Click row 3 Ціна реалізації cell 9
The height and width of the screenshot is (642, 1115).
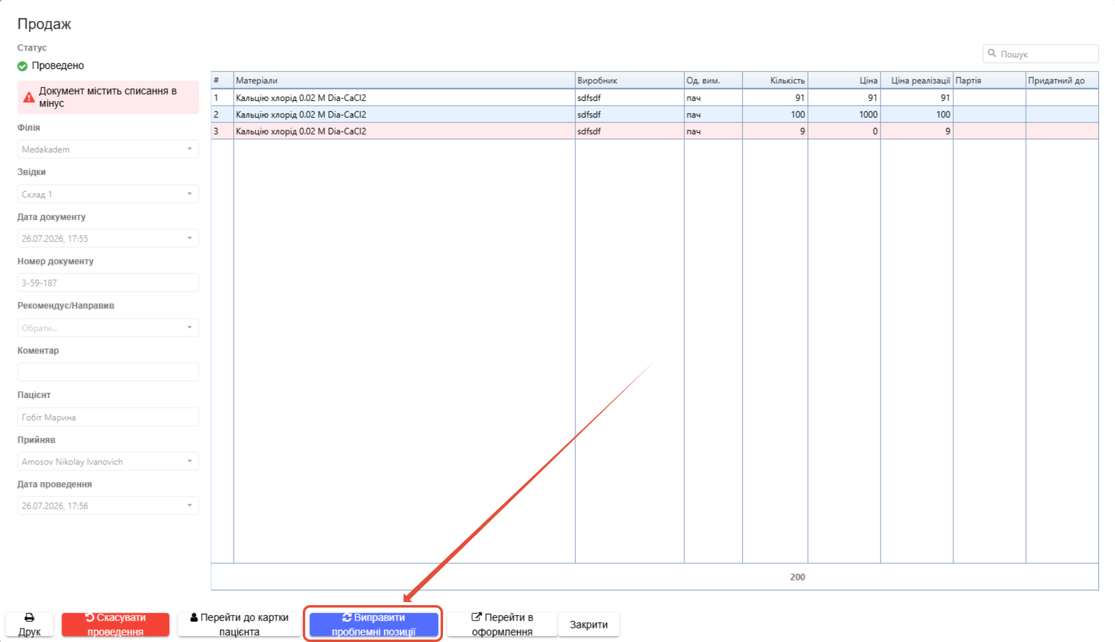917,131
